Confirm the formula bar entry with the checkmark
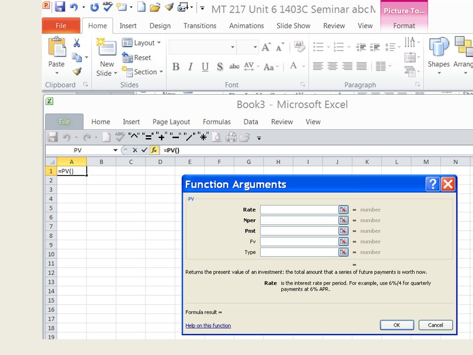Image resolution: width=473 pixels, height=355 pixels. (x=144, y=150)
